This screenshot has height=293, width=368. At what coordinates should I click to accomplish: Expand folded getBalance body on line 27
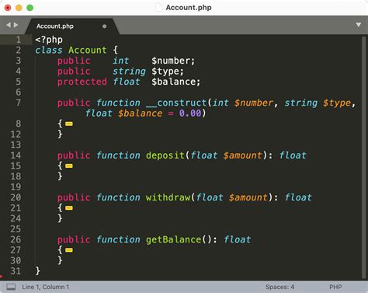coord(69,250)
